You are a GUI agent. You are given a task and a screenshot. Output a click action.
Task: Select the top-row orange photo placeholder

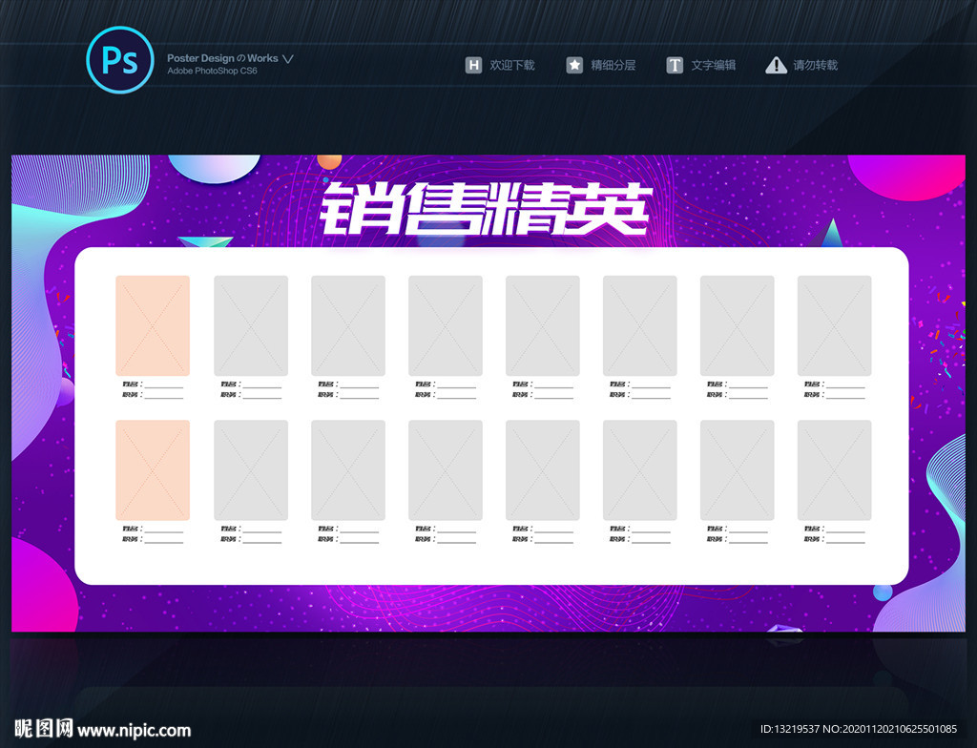(153, 325)
